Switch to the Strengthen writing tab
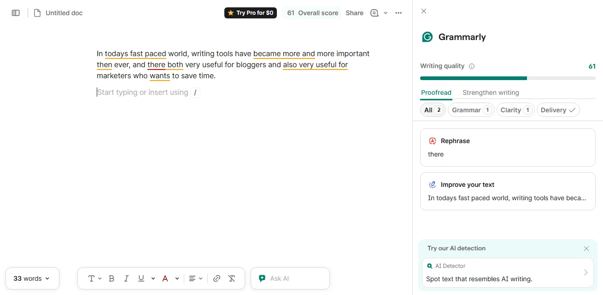603x295 pixels. (491, 93)
